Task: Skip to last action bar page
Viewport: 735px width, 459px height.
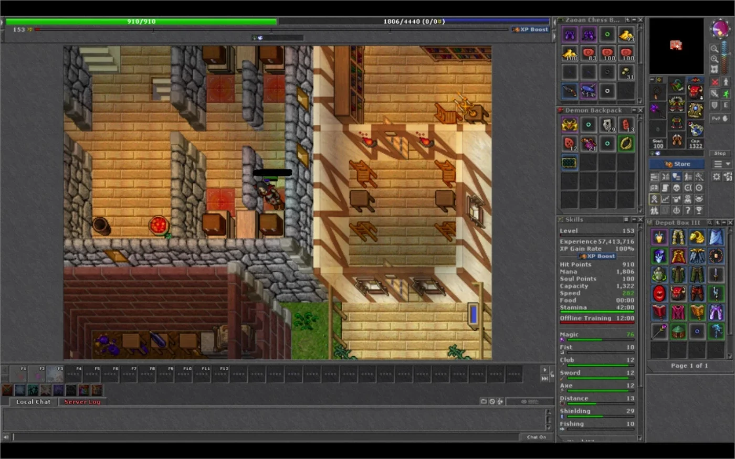Action: point(545,378)
